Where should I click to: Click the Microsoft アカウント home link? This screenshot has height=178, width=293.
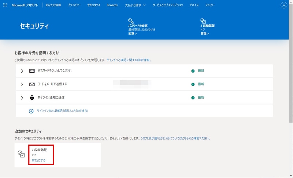tap(25, 5)
